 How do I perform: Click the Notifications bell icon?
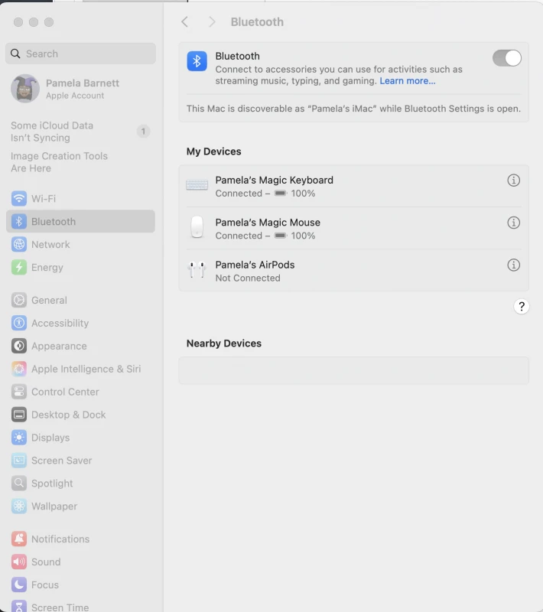tap(18, 539)
